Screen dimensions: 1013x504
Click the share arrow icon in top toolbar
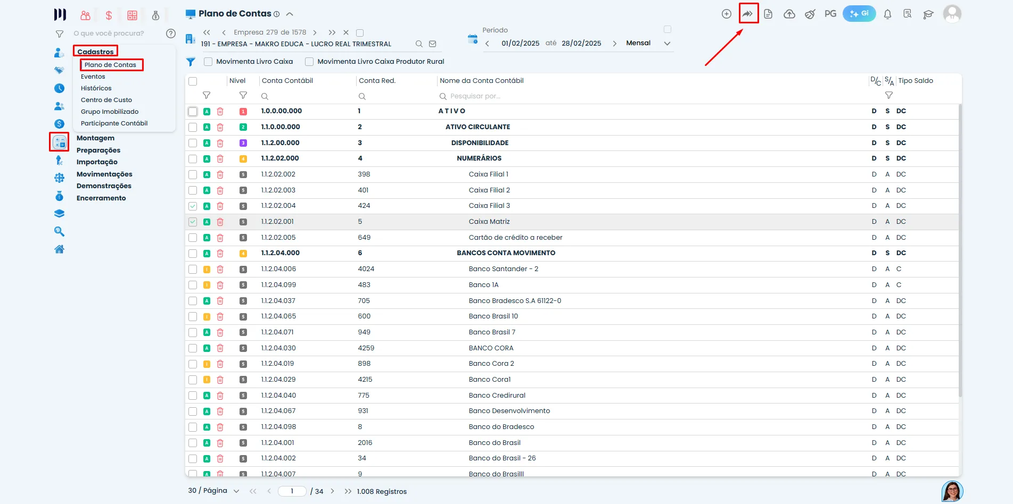748,14
